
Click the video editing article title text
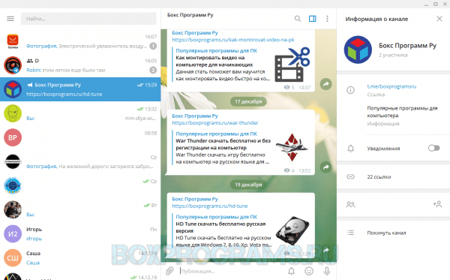tap(214, 61)
